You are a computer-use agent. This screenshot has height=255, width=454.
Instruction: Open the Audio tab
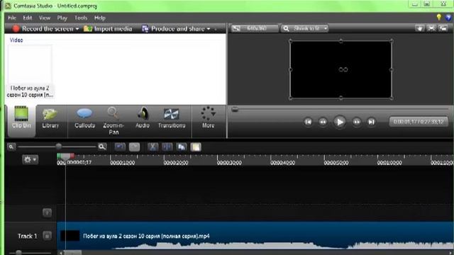[143, 118]
